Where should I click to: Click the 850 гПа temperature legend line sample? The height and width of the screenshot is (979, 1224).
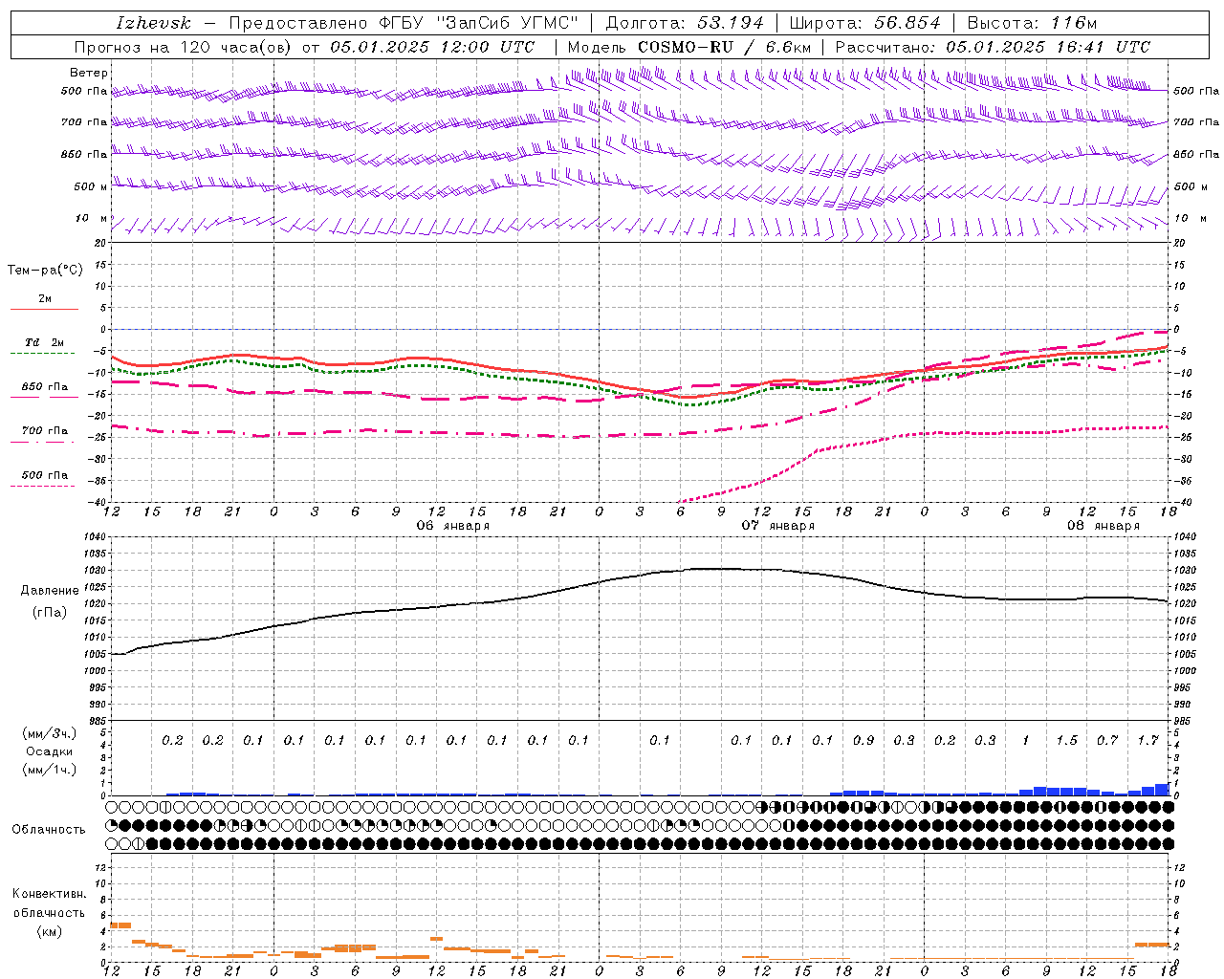click(44, 397)
